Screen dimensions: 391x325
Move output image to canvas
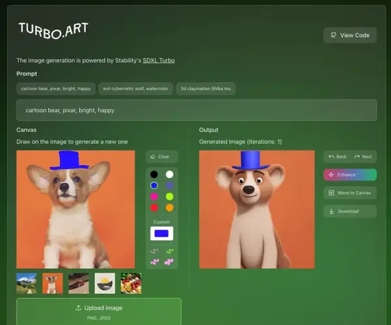point(350,193)
